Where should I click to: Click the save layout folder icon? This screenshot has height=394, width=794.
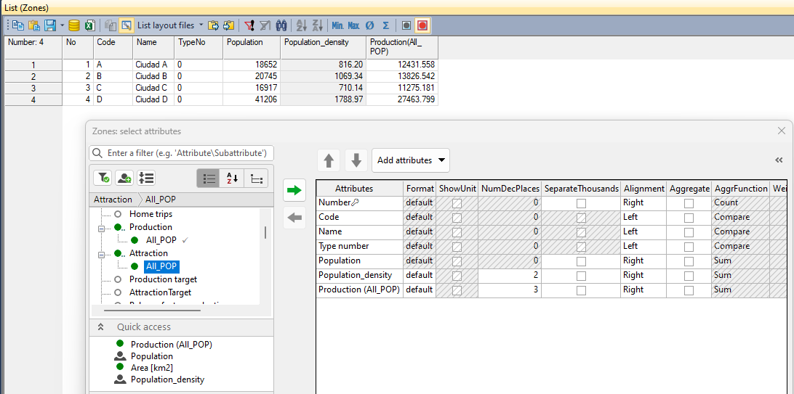[x=229, y=25]
